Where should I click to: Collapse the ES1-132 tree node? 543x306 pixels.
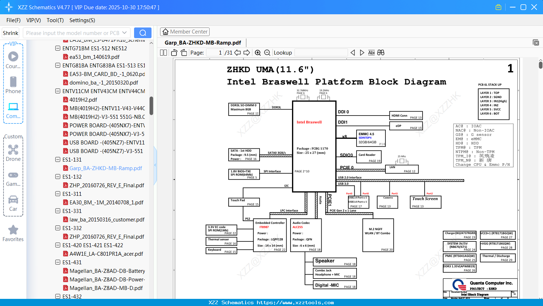pyautogui.click(x=58, y=177)
